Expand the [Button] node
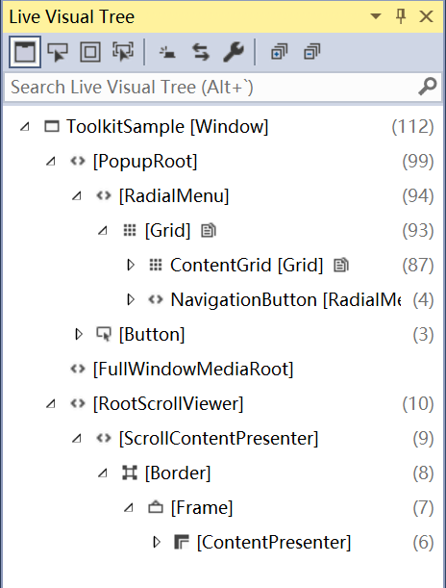 coord(79,334)
